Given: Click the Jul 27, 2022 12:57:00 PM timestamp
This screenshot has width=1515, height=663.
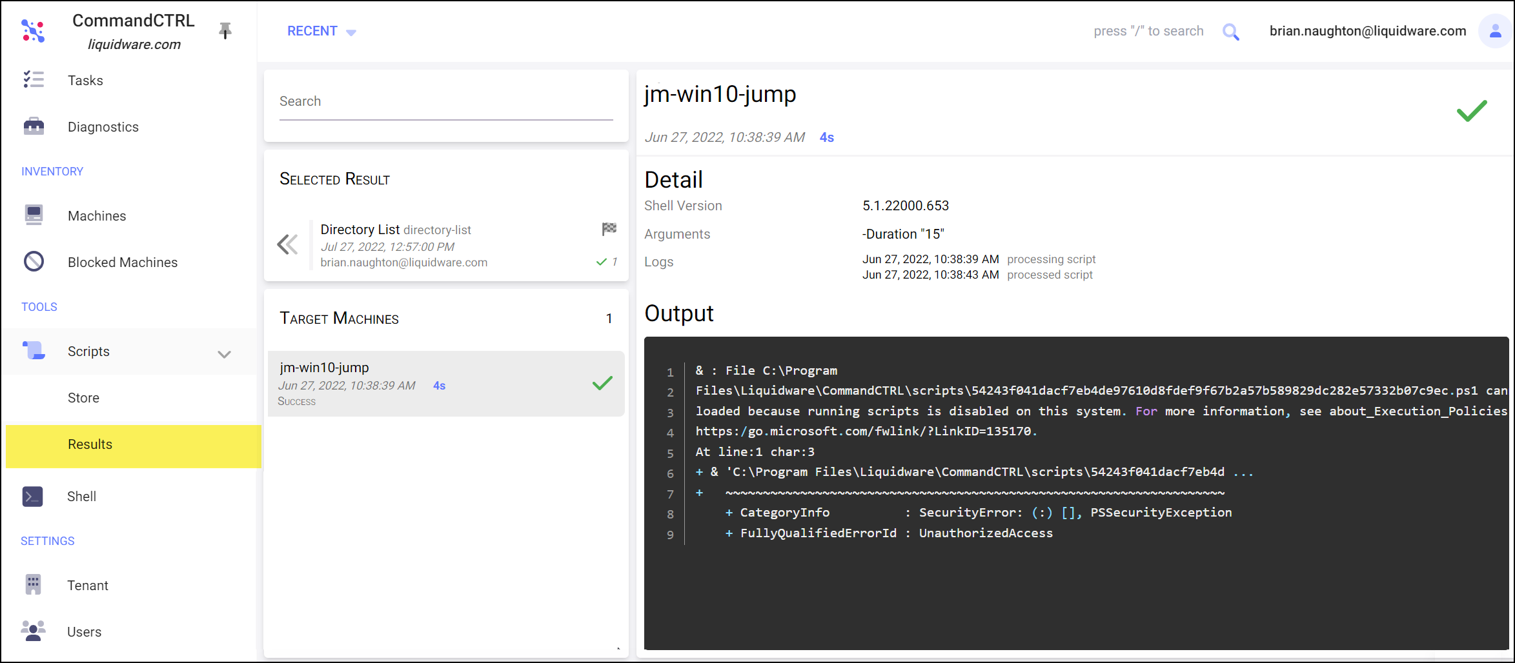Looking at the screenshot, I should click(387, 247).
